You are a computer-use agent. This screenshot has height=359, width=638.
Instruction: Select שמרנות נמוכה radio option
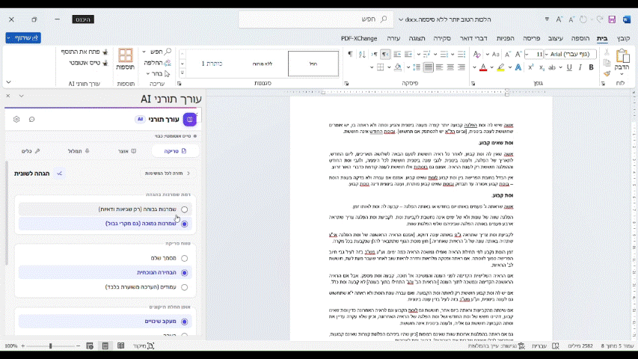(x=184, y=224)
